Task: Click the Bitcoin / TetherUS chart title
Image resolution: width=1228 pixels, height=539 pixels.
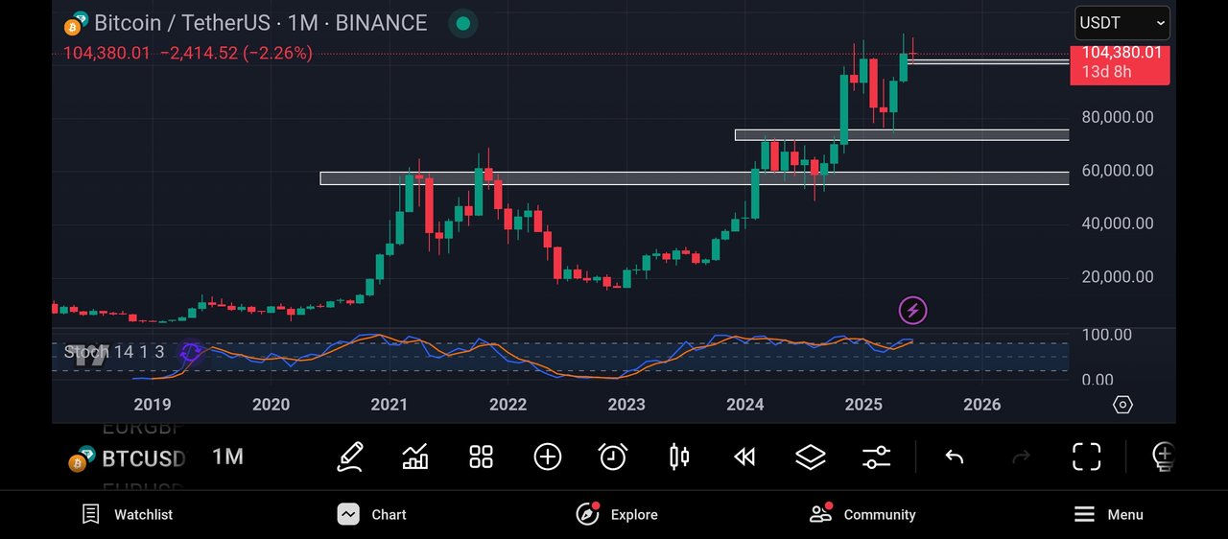Action: point(261,23)
